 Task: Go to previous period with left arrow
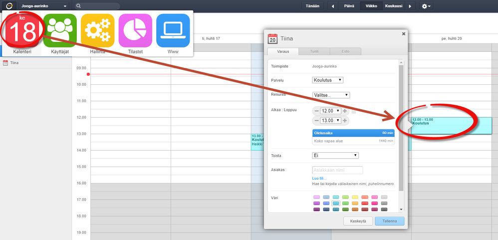coord(332,6)
